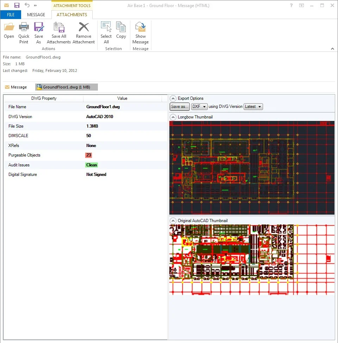This screenshot has height=343, width=338.
Task: Switch to the Message body view
Action: (x=16, y=87)
